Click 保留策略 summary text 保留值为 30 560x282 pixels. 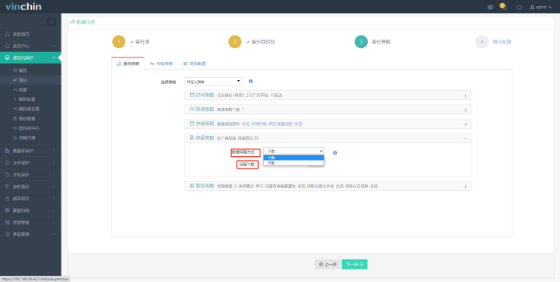coord(248,138)
